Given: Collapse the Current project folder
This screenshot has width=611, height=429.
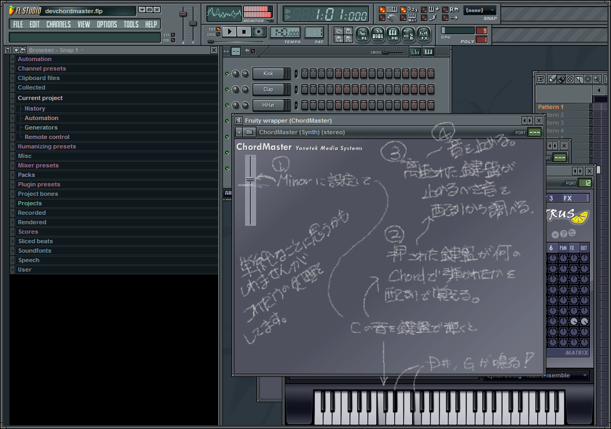Looking at the screenshot, I should tap(13, 98).
